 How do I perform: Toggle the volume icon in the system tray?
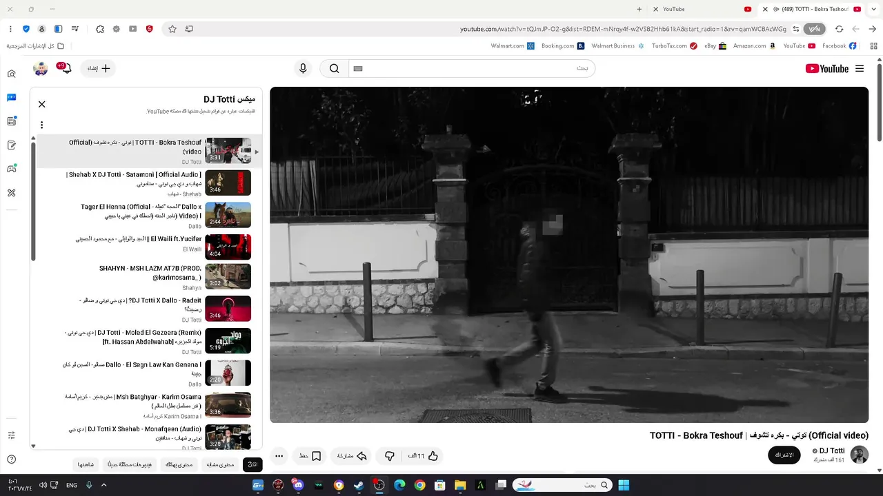tap(43, 485)
